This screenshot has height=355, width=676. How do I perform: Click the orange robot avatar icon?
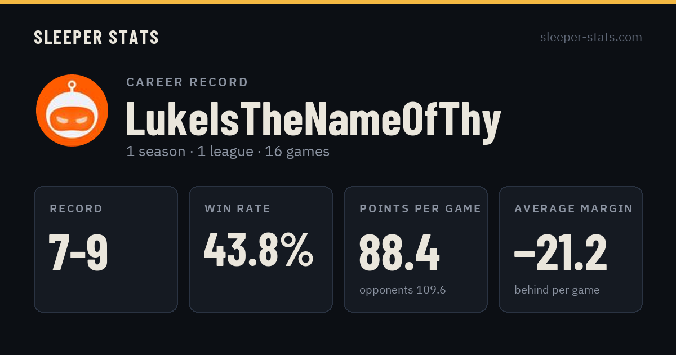point(72,110)
